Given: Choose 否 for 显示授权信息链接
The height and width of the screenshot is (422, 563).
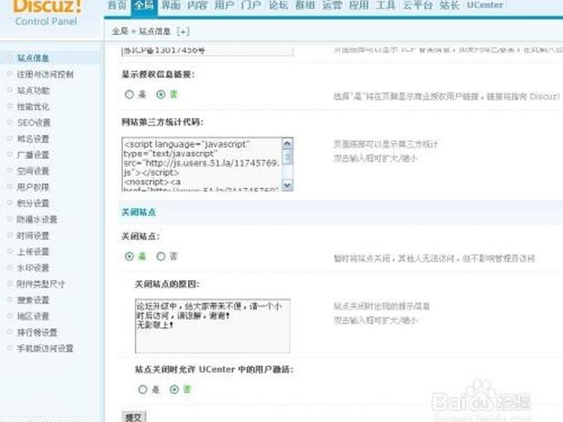Looking at the screenshot, I should [161, 94].
